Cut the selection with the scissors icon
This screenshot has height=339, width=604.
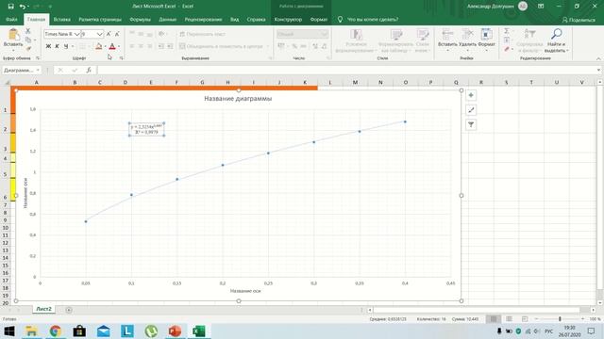point(28,31)
